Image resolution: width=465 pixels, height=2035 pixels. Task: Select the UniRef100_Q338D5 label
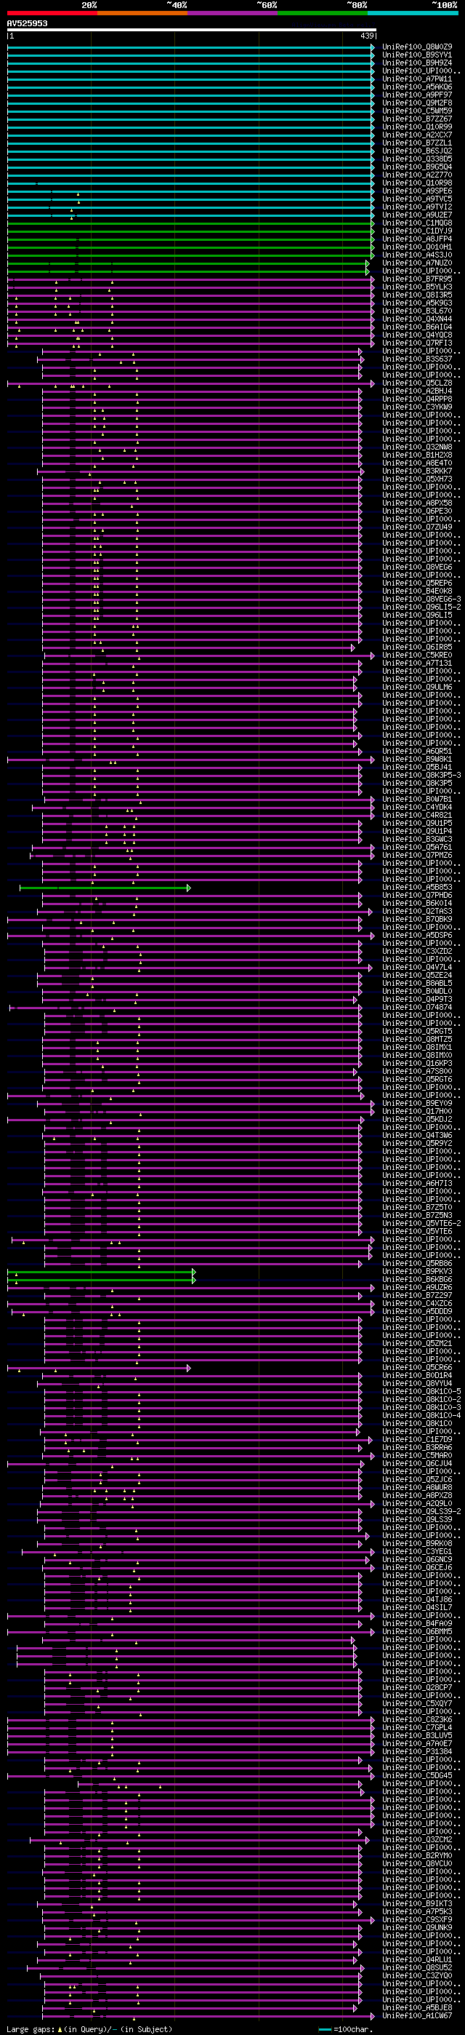418,159
